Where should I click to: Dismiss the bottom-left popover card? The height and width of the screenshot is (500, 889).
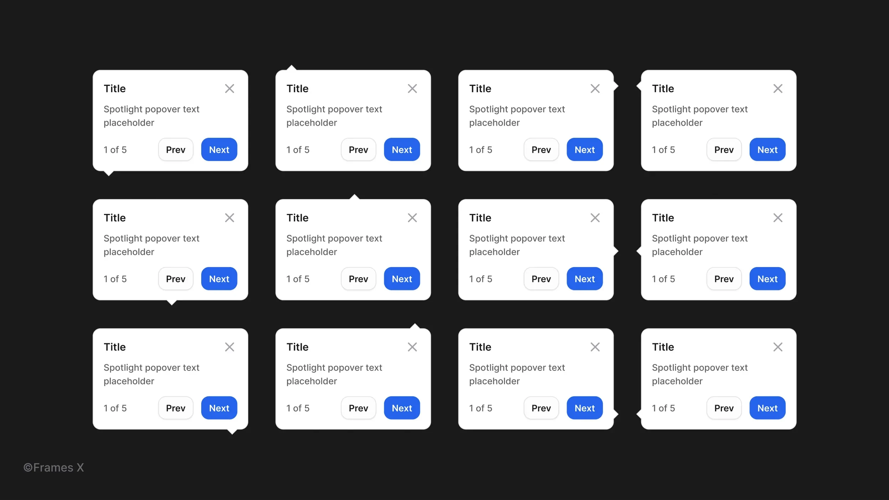pyautogui.click(x=230, y=347)
